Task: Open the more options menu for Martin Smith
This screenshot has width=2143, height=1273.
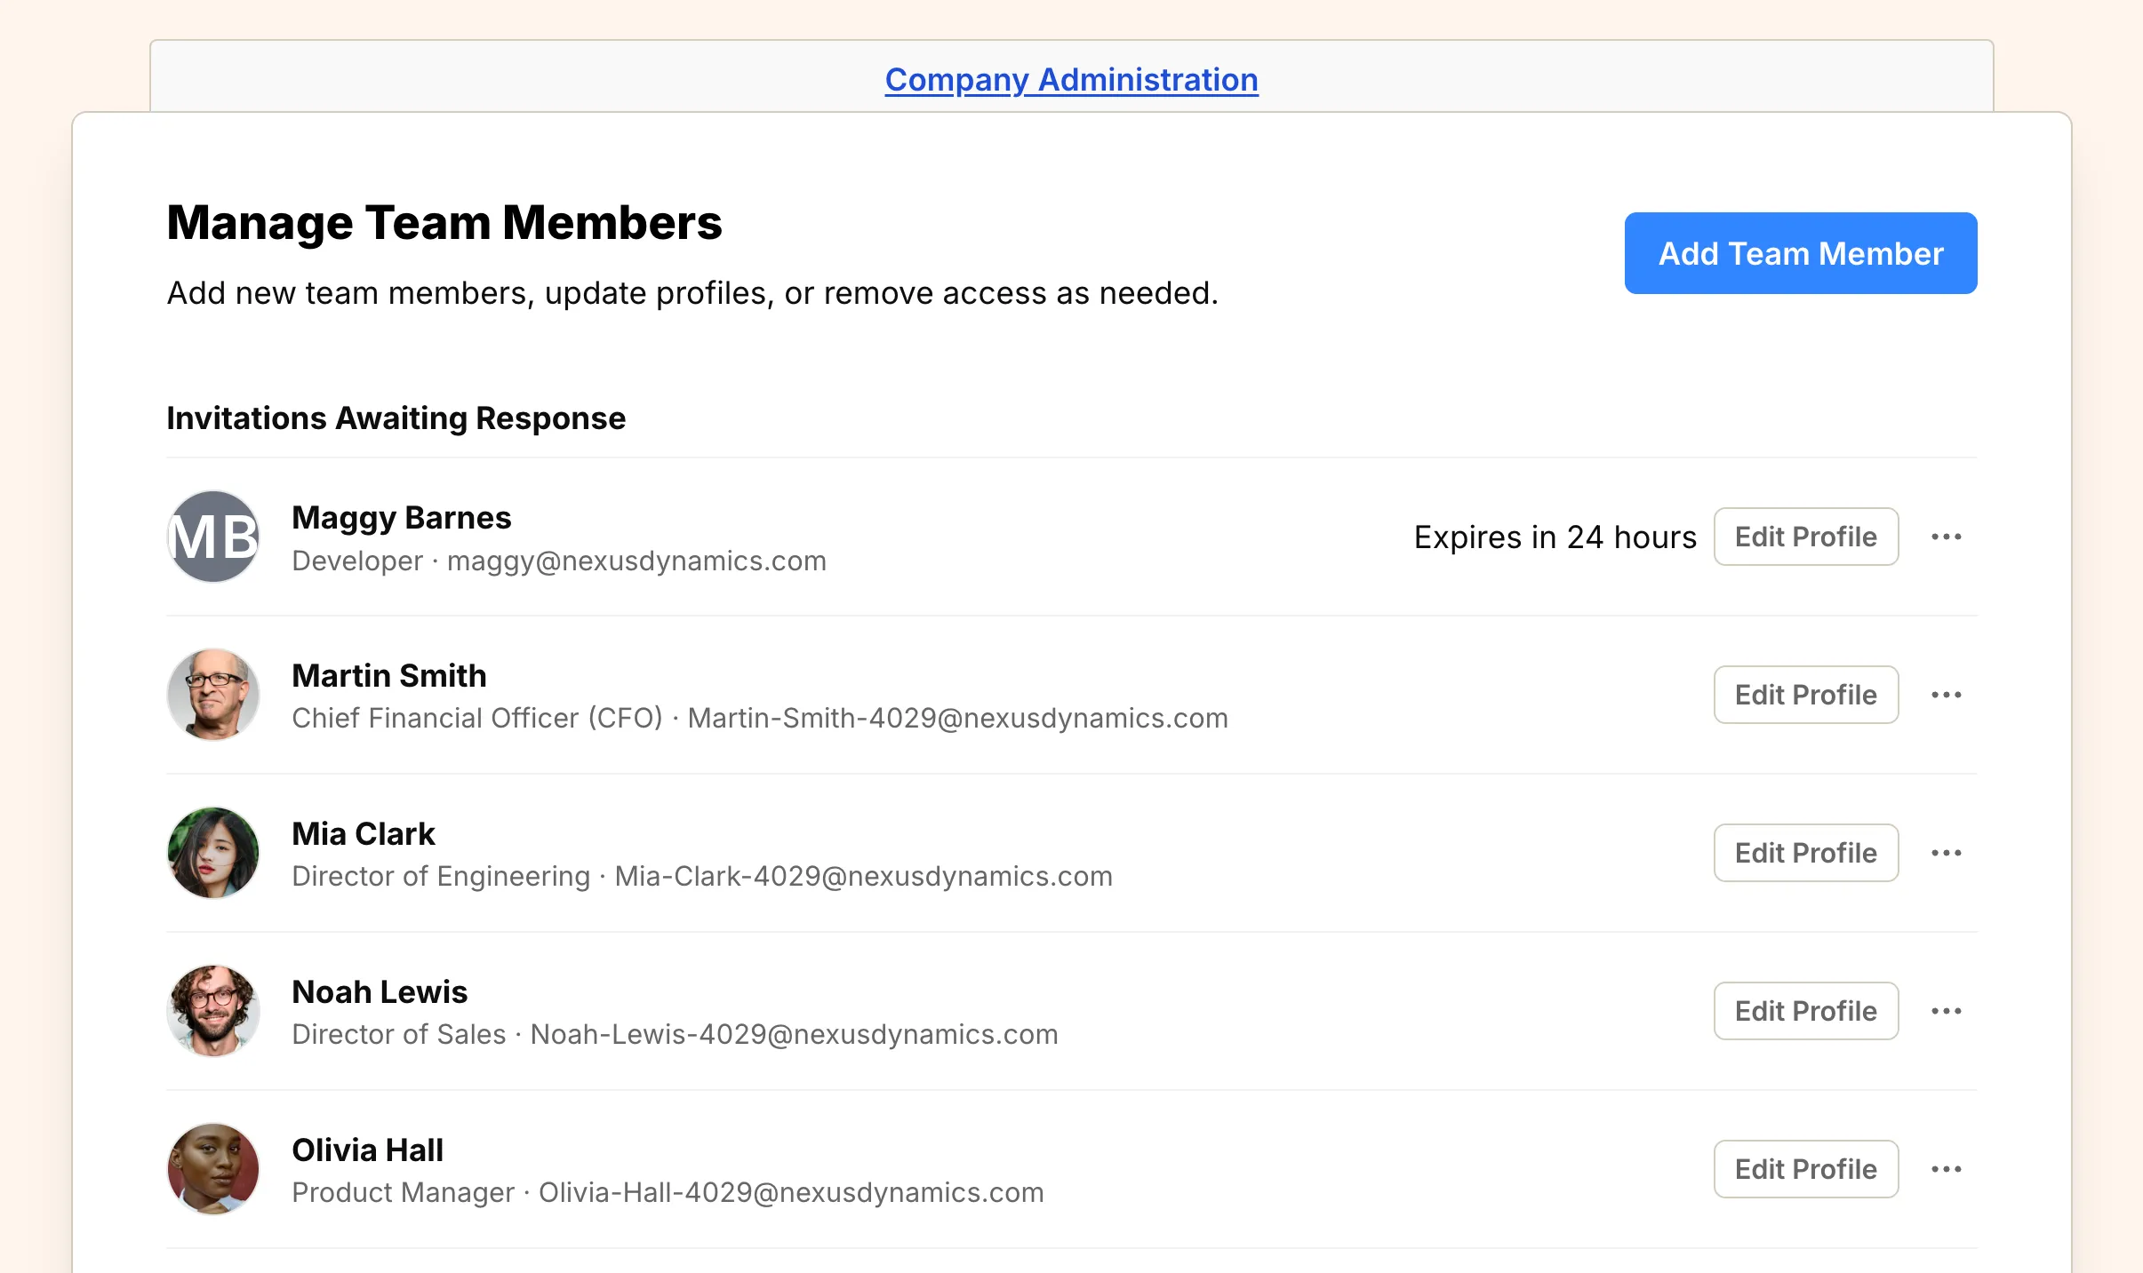Action: [x=1947, y=695]
